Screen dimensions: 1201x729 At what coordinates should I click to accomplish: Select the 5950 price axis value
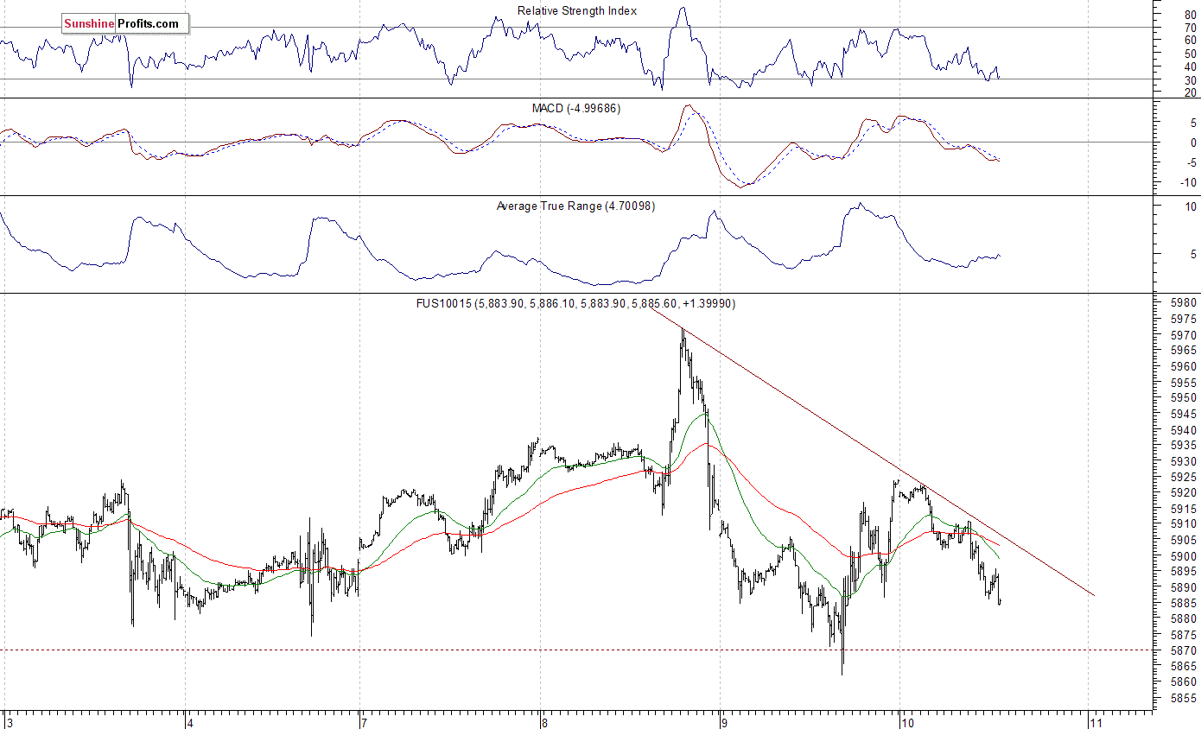click(1184, 398)
